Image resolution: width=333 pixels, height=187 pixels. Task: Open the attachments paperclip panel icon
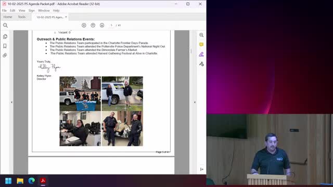point(5,56)
